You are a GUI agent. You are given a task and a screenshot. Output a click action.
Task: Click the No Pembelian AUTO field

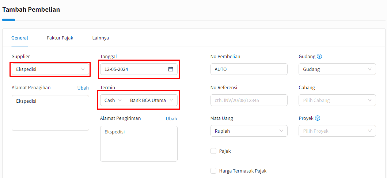click(x=249, y=69)
